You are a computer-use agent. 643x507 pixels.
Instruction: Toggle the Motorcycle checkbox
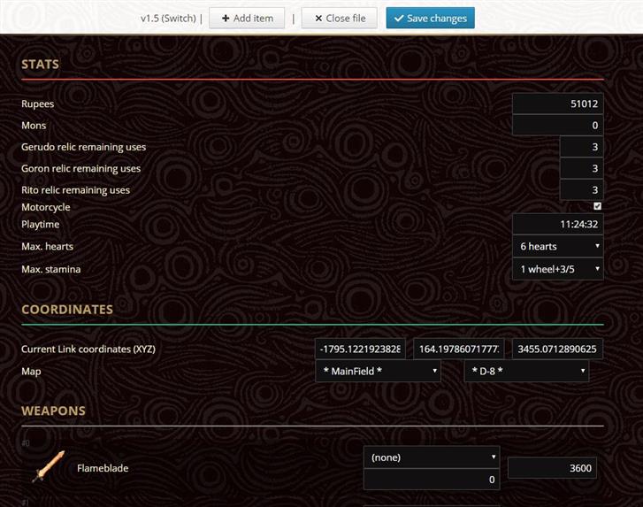tap(597, 207)
